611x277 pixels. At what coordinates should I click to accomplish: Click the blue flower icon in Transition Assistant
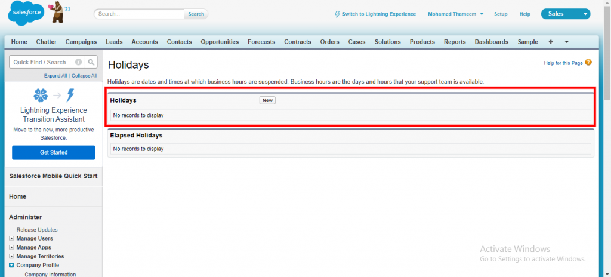coord(41,95)
